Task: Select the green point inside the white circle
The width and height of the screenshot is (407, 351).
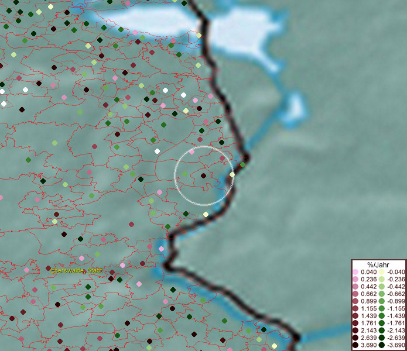Action: coord(184,174)
